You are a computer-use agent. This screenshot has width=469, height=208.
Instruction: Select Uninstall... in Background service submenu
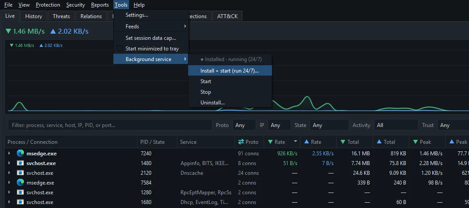point(230,103)
